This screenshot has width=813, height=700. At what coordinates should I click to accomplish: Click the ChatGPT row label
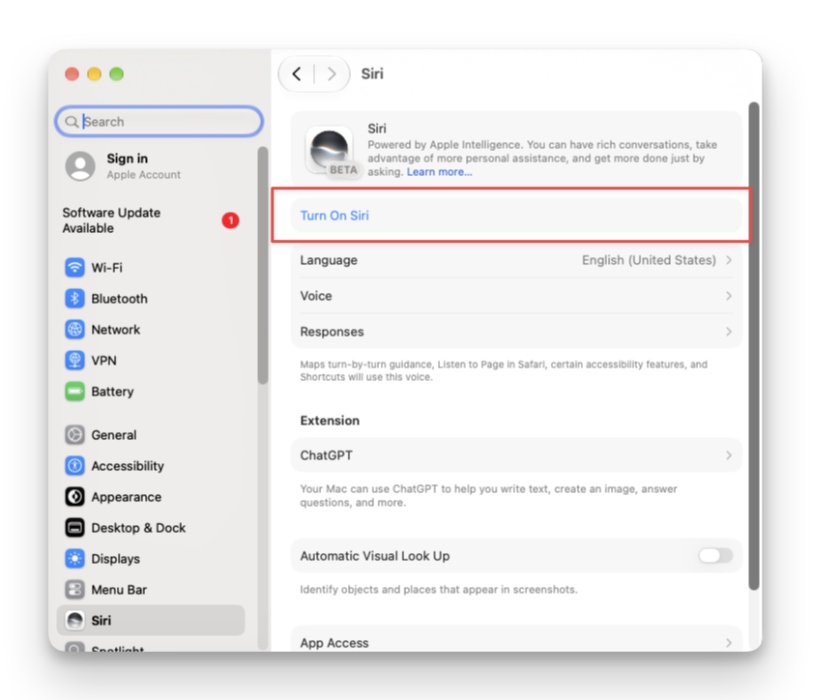pos(326,455)
